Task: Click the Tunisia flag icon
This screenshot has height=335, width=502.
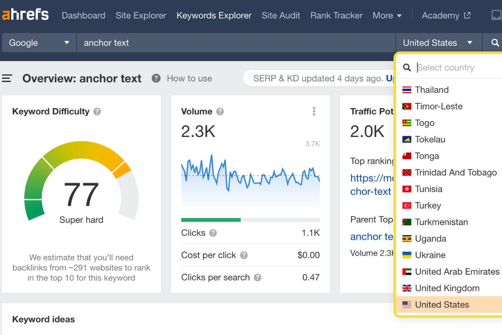Action: pos(407,189)
